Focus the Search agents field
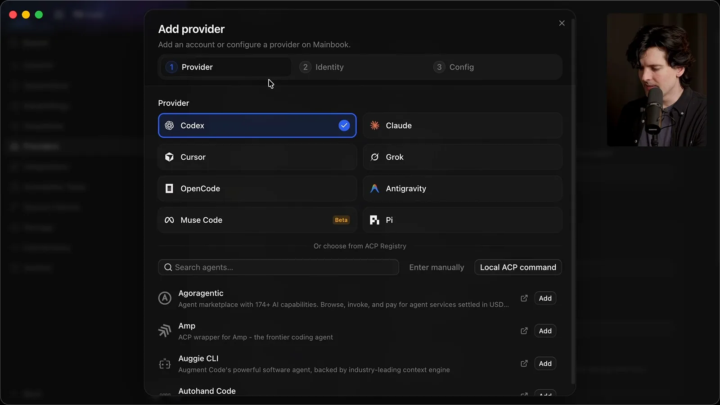Screen dimensions: 720x405 tap(278, 267)
